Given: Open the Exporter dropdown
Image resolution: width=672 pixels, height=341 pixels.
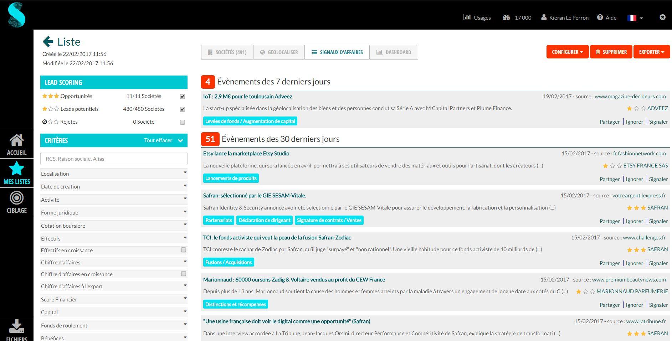Looking at the screenshot, I should pos(651,52).
